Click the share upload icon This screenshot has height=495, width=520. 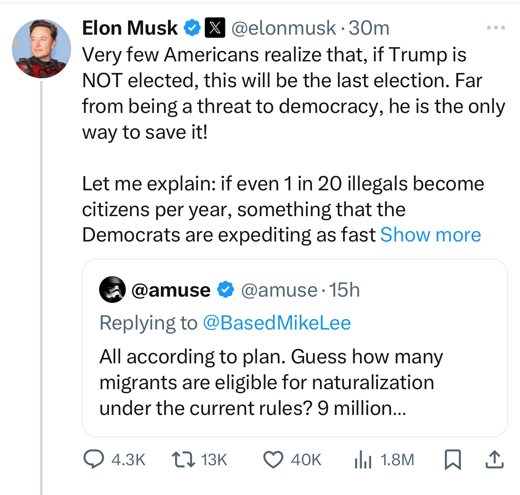(495, 459)
